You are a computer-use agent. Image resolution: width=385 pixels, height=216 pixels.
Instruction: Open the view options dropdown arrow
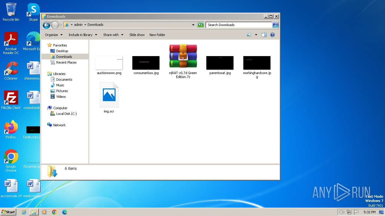pos(256,35)
